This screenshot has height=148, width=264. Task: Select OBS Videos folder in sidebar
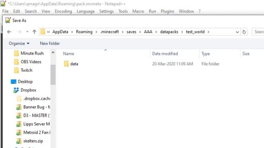pyautogui.click(x=31, y=62)
